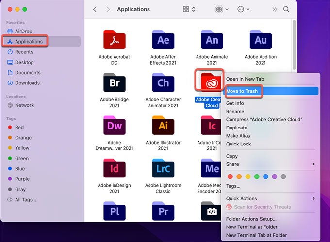Select Adobe Animate 2021 folder icon
Screen dimensions: 330x242
212,40
